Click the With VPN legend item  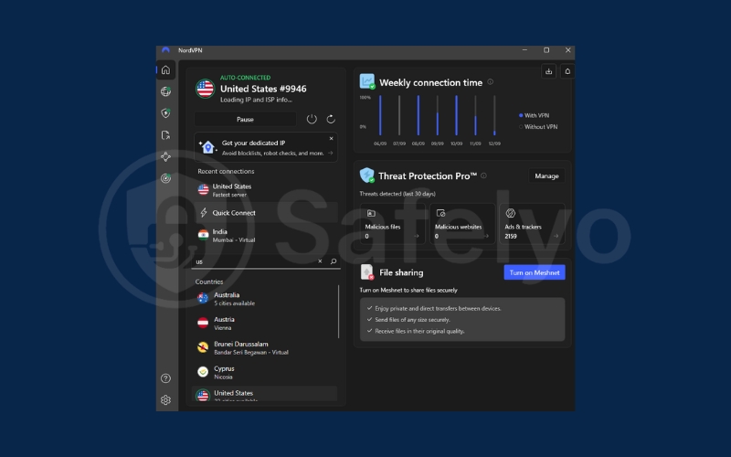click(534, 115)
